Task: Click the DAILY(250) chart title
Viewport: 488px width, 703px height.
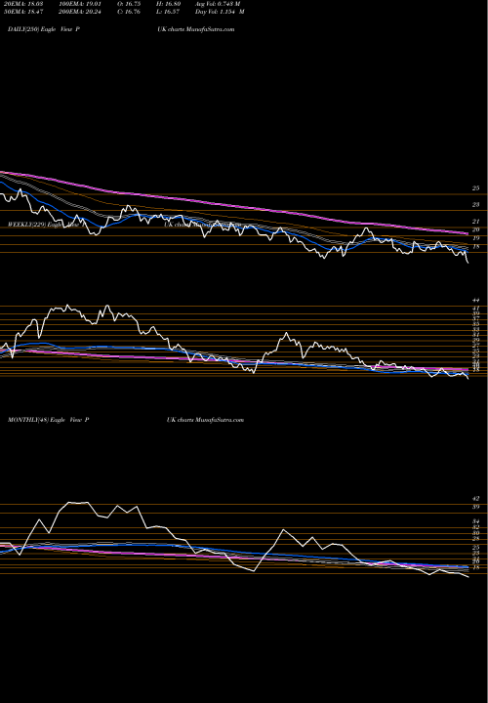Action: tap(44, 29)
